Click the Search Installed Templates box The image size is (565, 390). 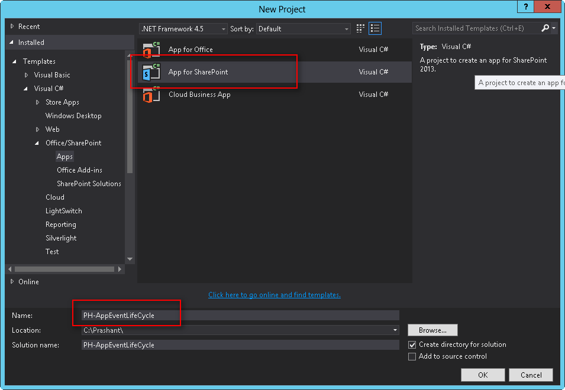[476, 28]
